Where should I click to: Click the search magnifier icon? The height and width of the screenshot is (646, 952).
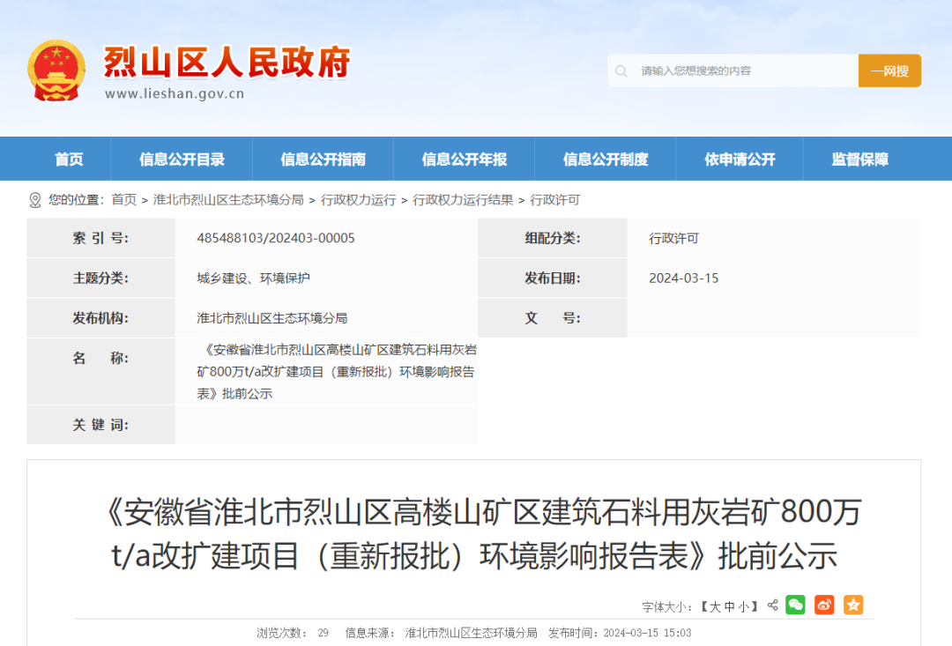[621, 71]
